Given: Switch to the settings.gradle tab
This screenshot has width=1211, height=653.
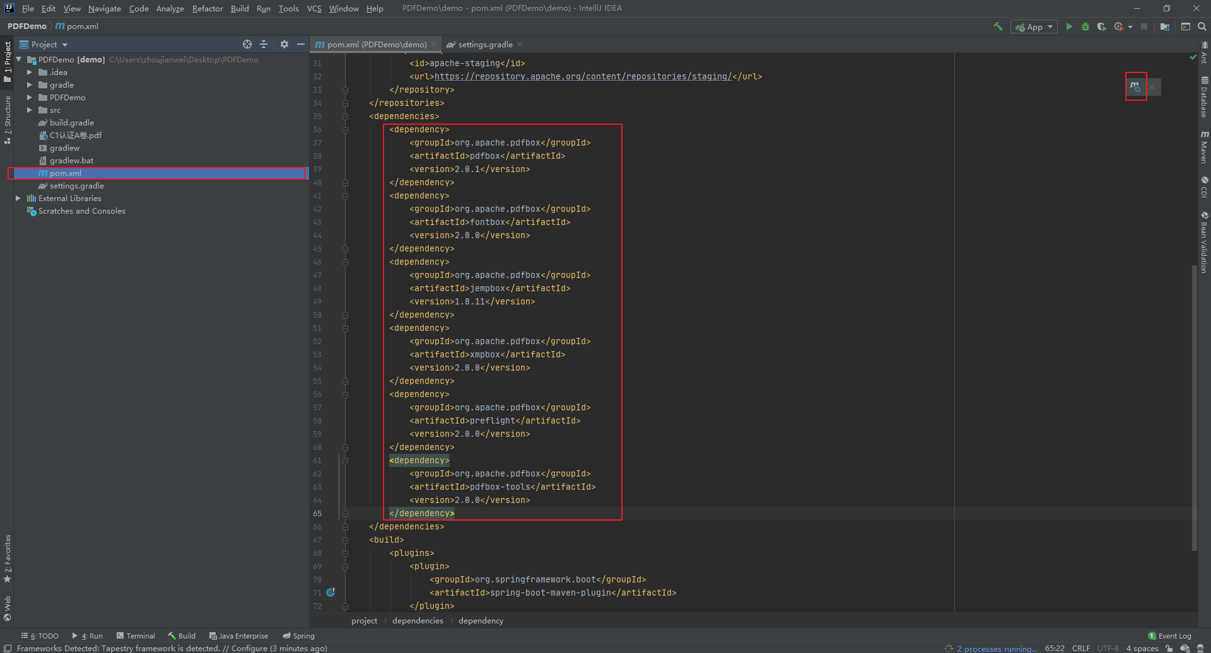Looking at the screenshot, I should (484, 44).
